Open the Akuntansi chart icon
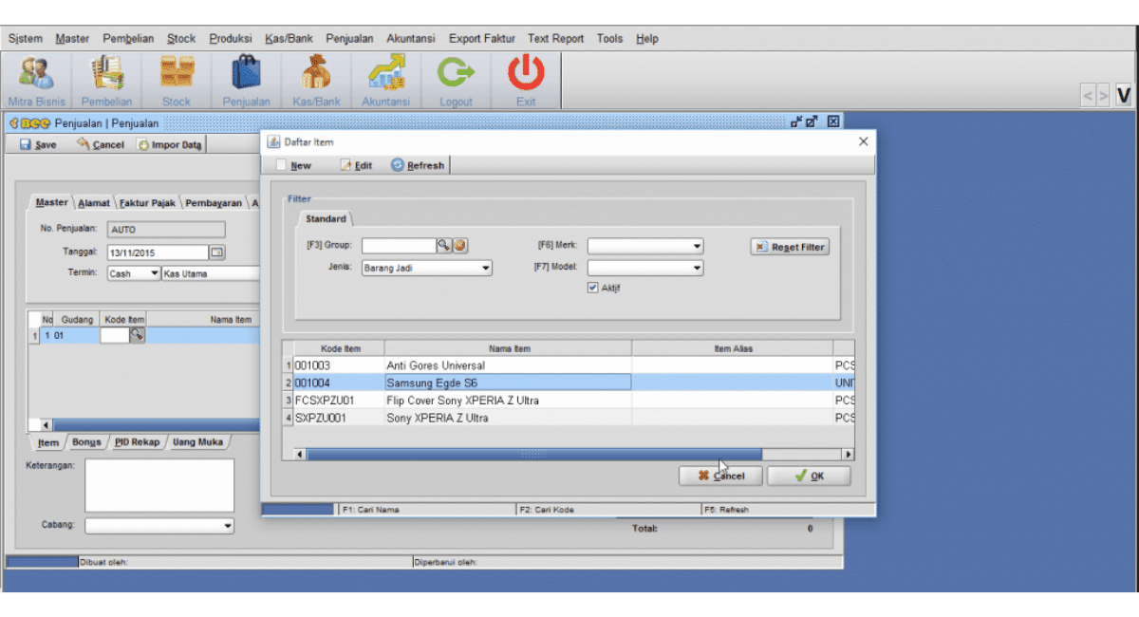The image size is (1139, 617). [x=386, y=81]
